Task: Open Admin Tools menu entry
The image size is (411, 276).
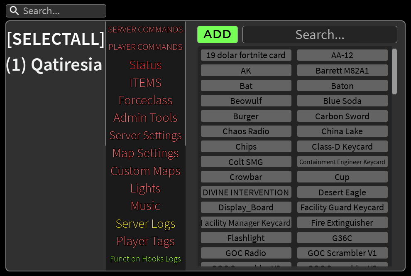Action: coord(145,118)
